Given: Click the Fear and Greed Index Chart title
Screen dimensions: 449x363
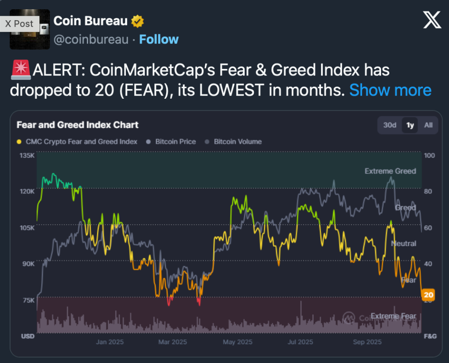Looking at the screenshot, I should tap(78, 125).
